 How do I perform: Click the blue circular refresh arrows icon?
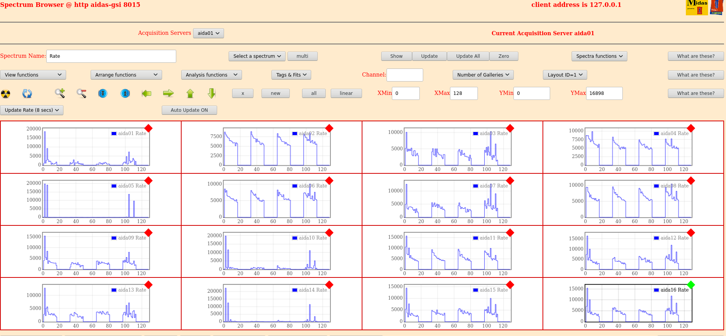click(27, 93)
